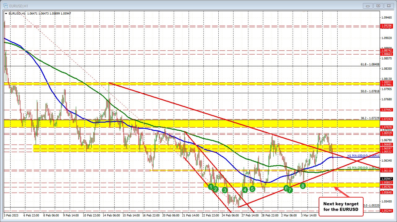This screenshot has width=397, height=222.
Task: Select the 1.07070 red price level label
Action: 387,127
